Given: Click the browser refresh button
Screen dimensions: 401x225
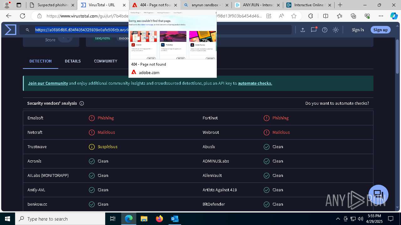Looking at the screenshot, I should pos(23,16).
